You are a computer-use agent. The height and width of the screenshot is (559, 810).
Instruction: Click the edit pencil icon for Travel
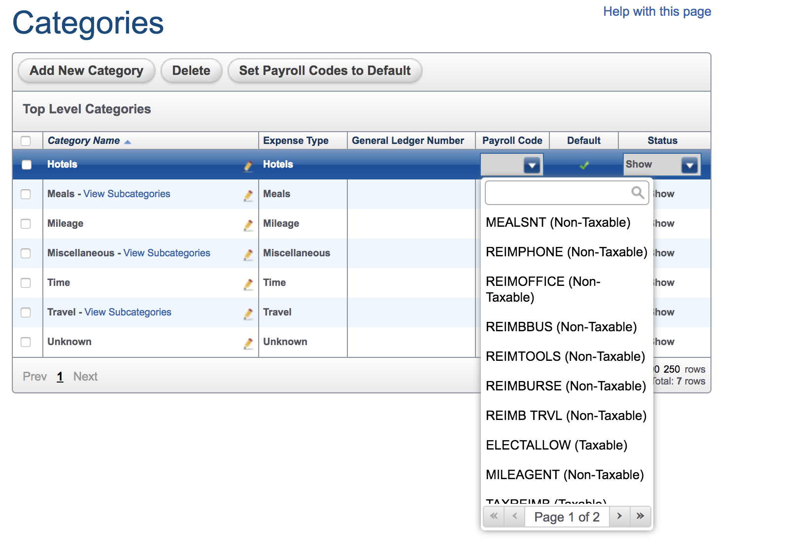[x=249, y=314]
